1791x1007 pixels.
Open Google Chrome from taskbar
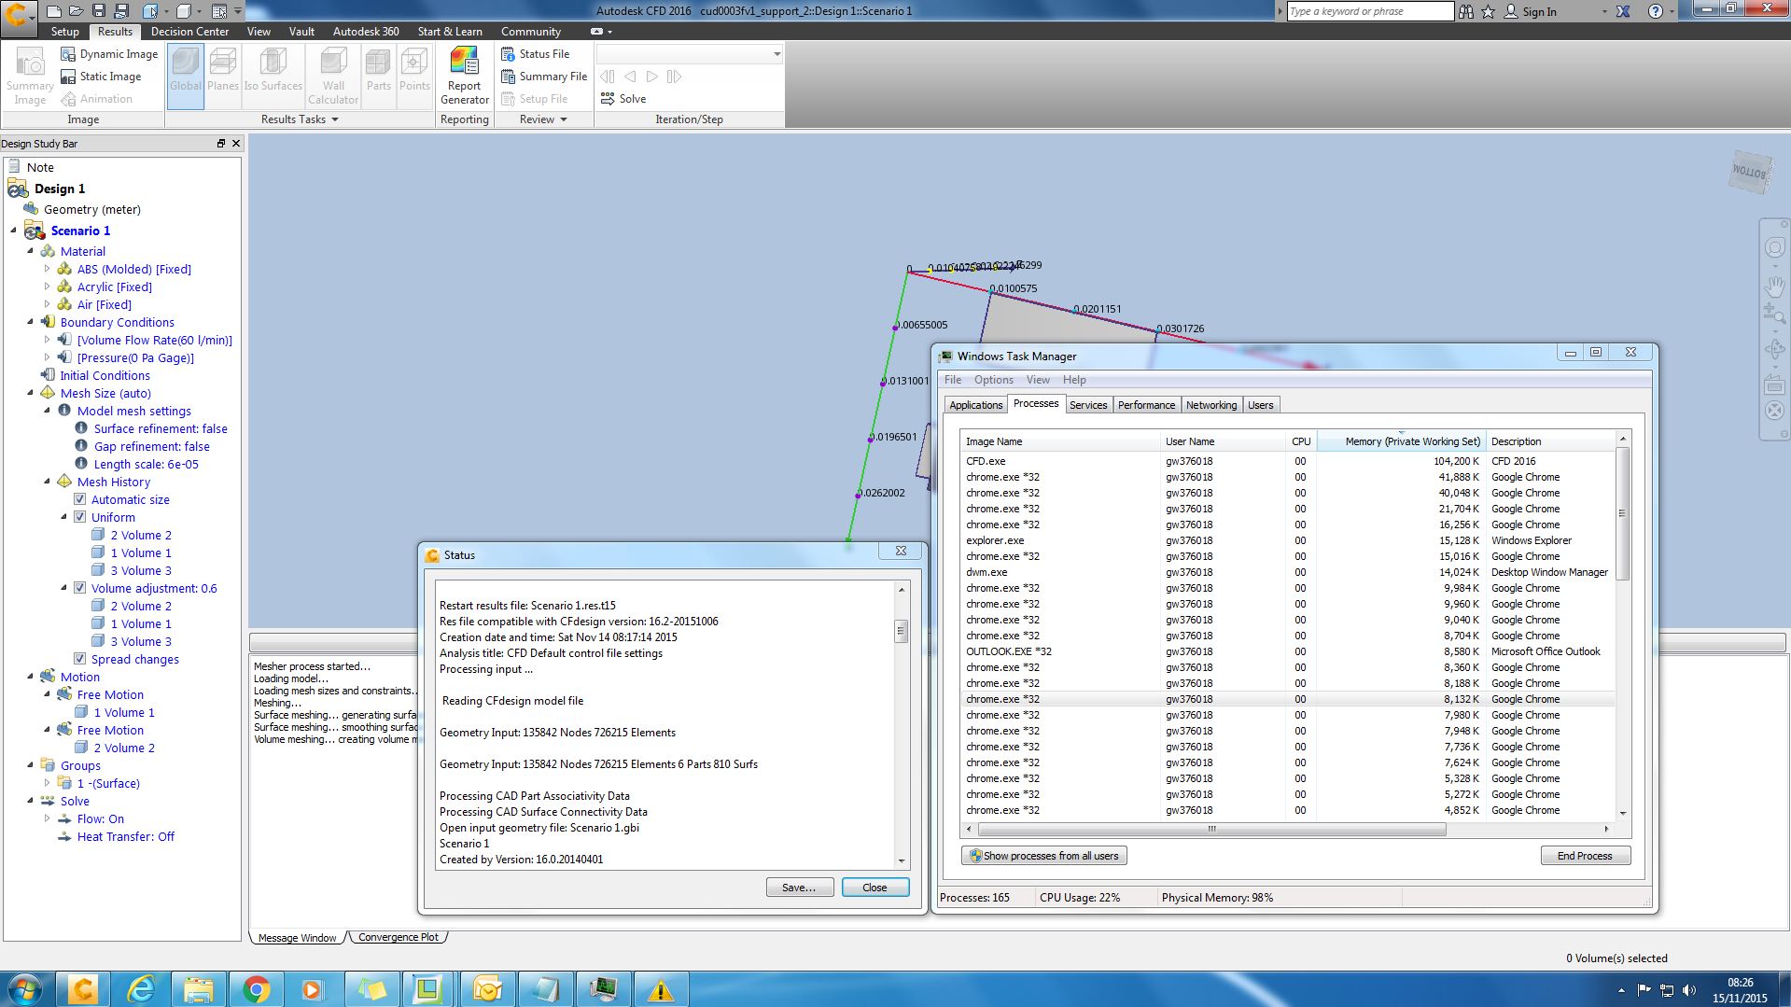[x=257, y=989]
